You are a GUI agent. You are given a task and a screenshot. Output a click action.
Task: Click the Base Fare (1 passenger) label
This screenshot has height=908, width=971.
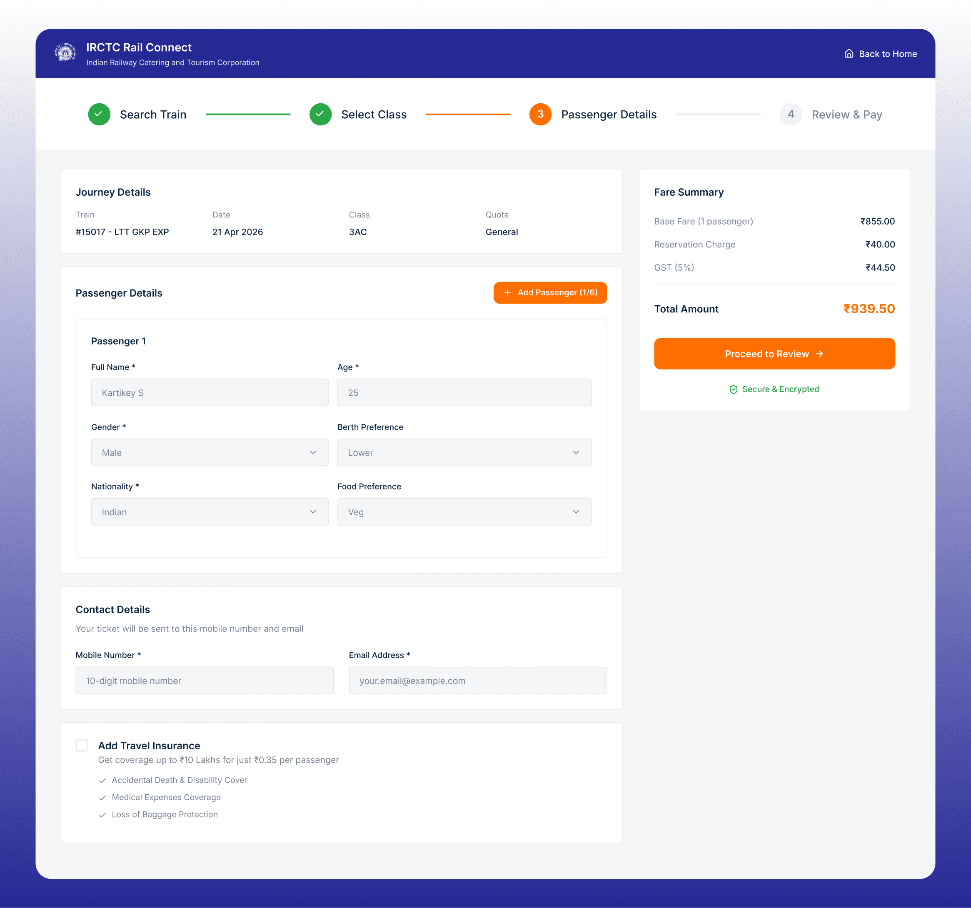(703, 221)
